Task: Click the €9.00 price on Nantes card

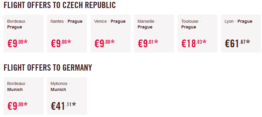Action: point(61,43)
